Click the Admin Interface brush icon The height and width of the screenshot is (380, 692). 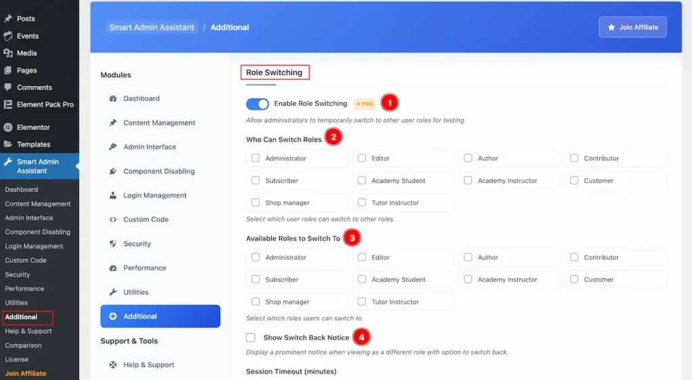113,147
